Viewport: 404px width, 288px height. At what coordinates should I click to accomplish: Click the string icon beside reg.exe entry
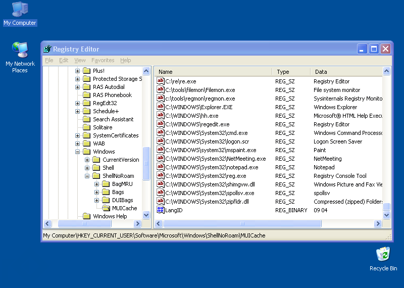160,176
